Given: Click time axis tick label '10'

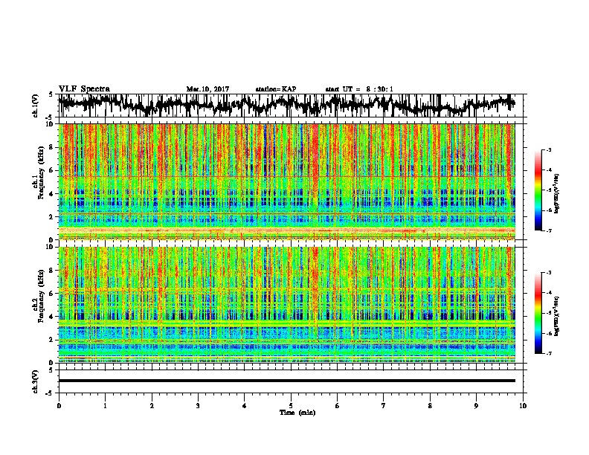Looking at the screenshot, I should click(x=523, y=406).
